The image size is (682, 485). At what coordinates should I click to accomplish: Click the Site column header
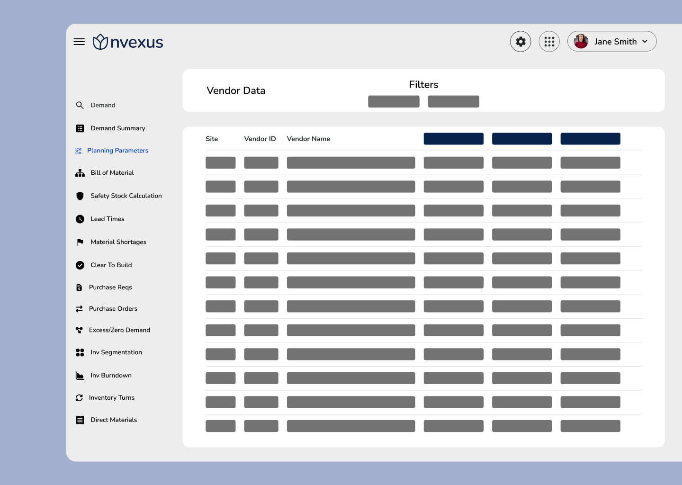pyautogui.click(x=212, y=139)
